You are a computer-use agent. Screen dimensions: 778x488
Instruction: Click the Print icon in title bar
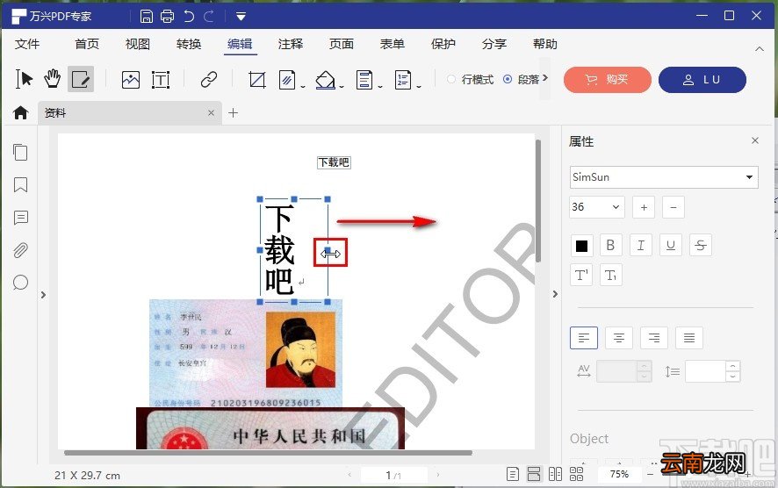(167, 17)
